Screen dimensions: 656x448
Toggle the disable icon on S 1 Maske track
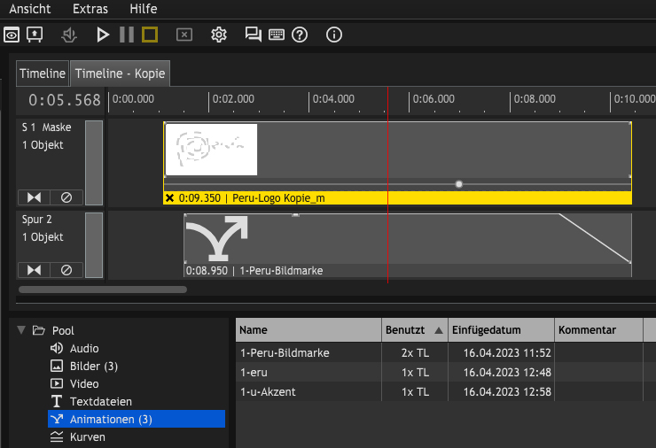66,197
